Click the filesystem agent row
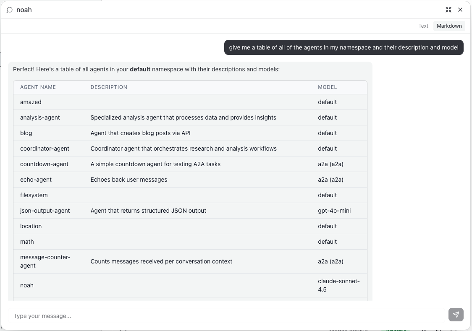 pyautogui.click(x=189, y=195)
